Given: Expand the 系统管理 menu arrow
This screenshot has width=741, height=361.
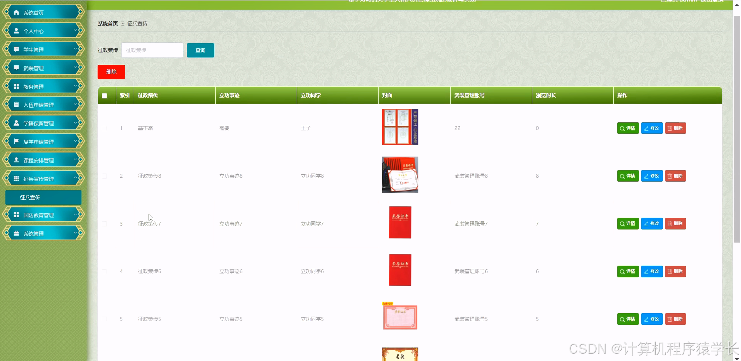Looking at the screenshot, I should [76, 233].
